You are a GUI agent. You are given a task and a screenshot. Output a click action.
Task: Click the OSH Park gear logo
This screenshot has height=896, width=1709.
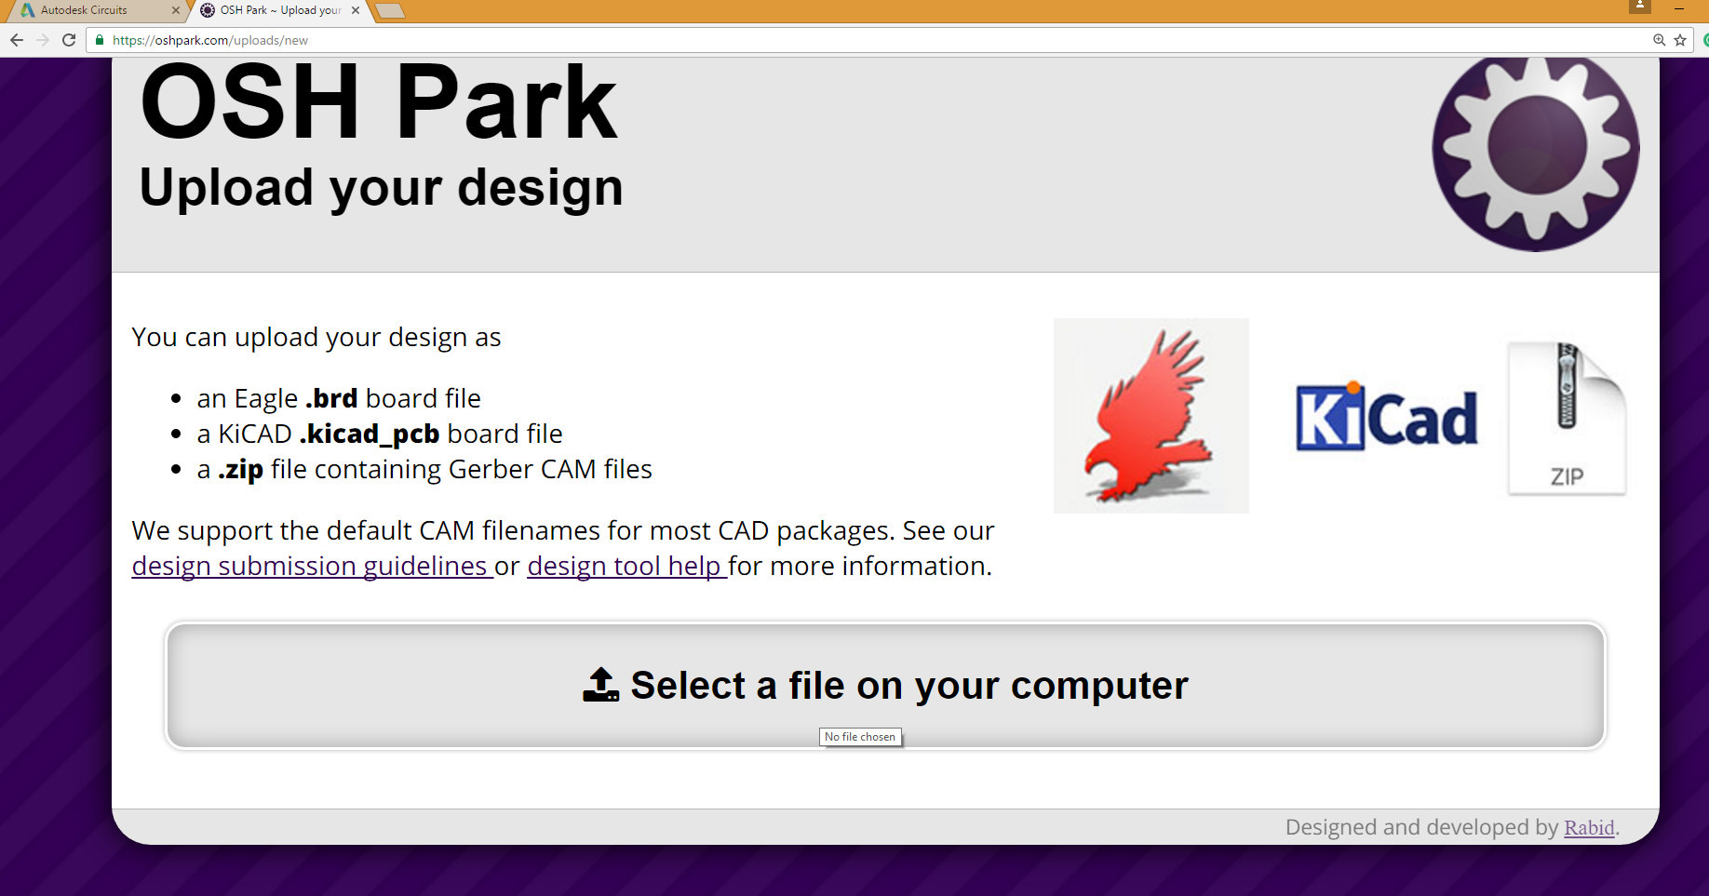[x=1536, y=151]
